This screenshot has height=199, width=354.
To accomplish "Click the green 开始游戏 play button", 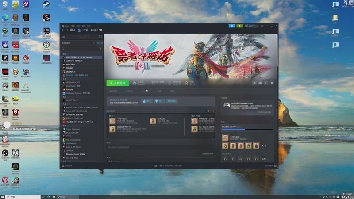I will point(118,83).
